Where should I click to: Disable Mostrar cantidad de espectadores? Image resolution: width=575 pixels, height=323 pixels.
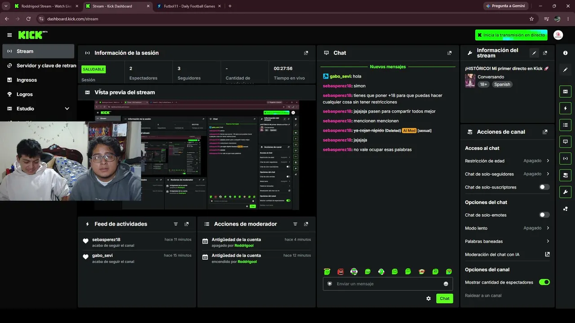click(544, 282)
